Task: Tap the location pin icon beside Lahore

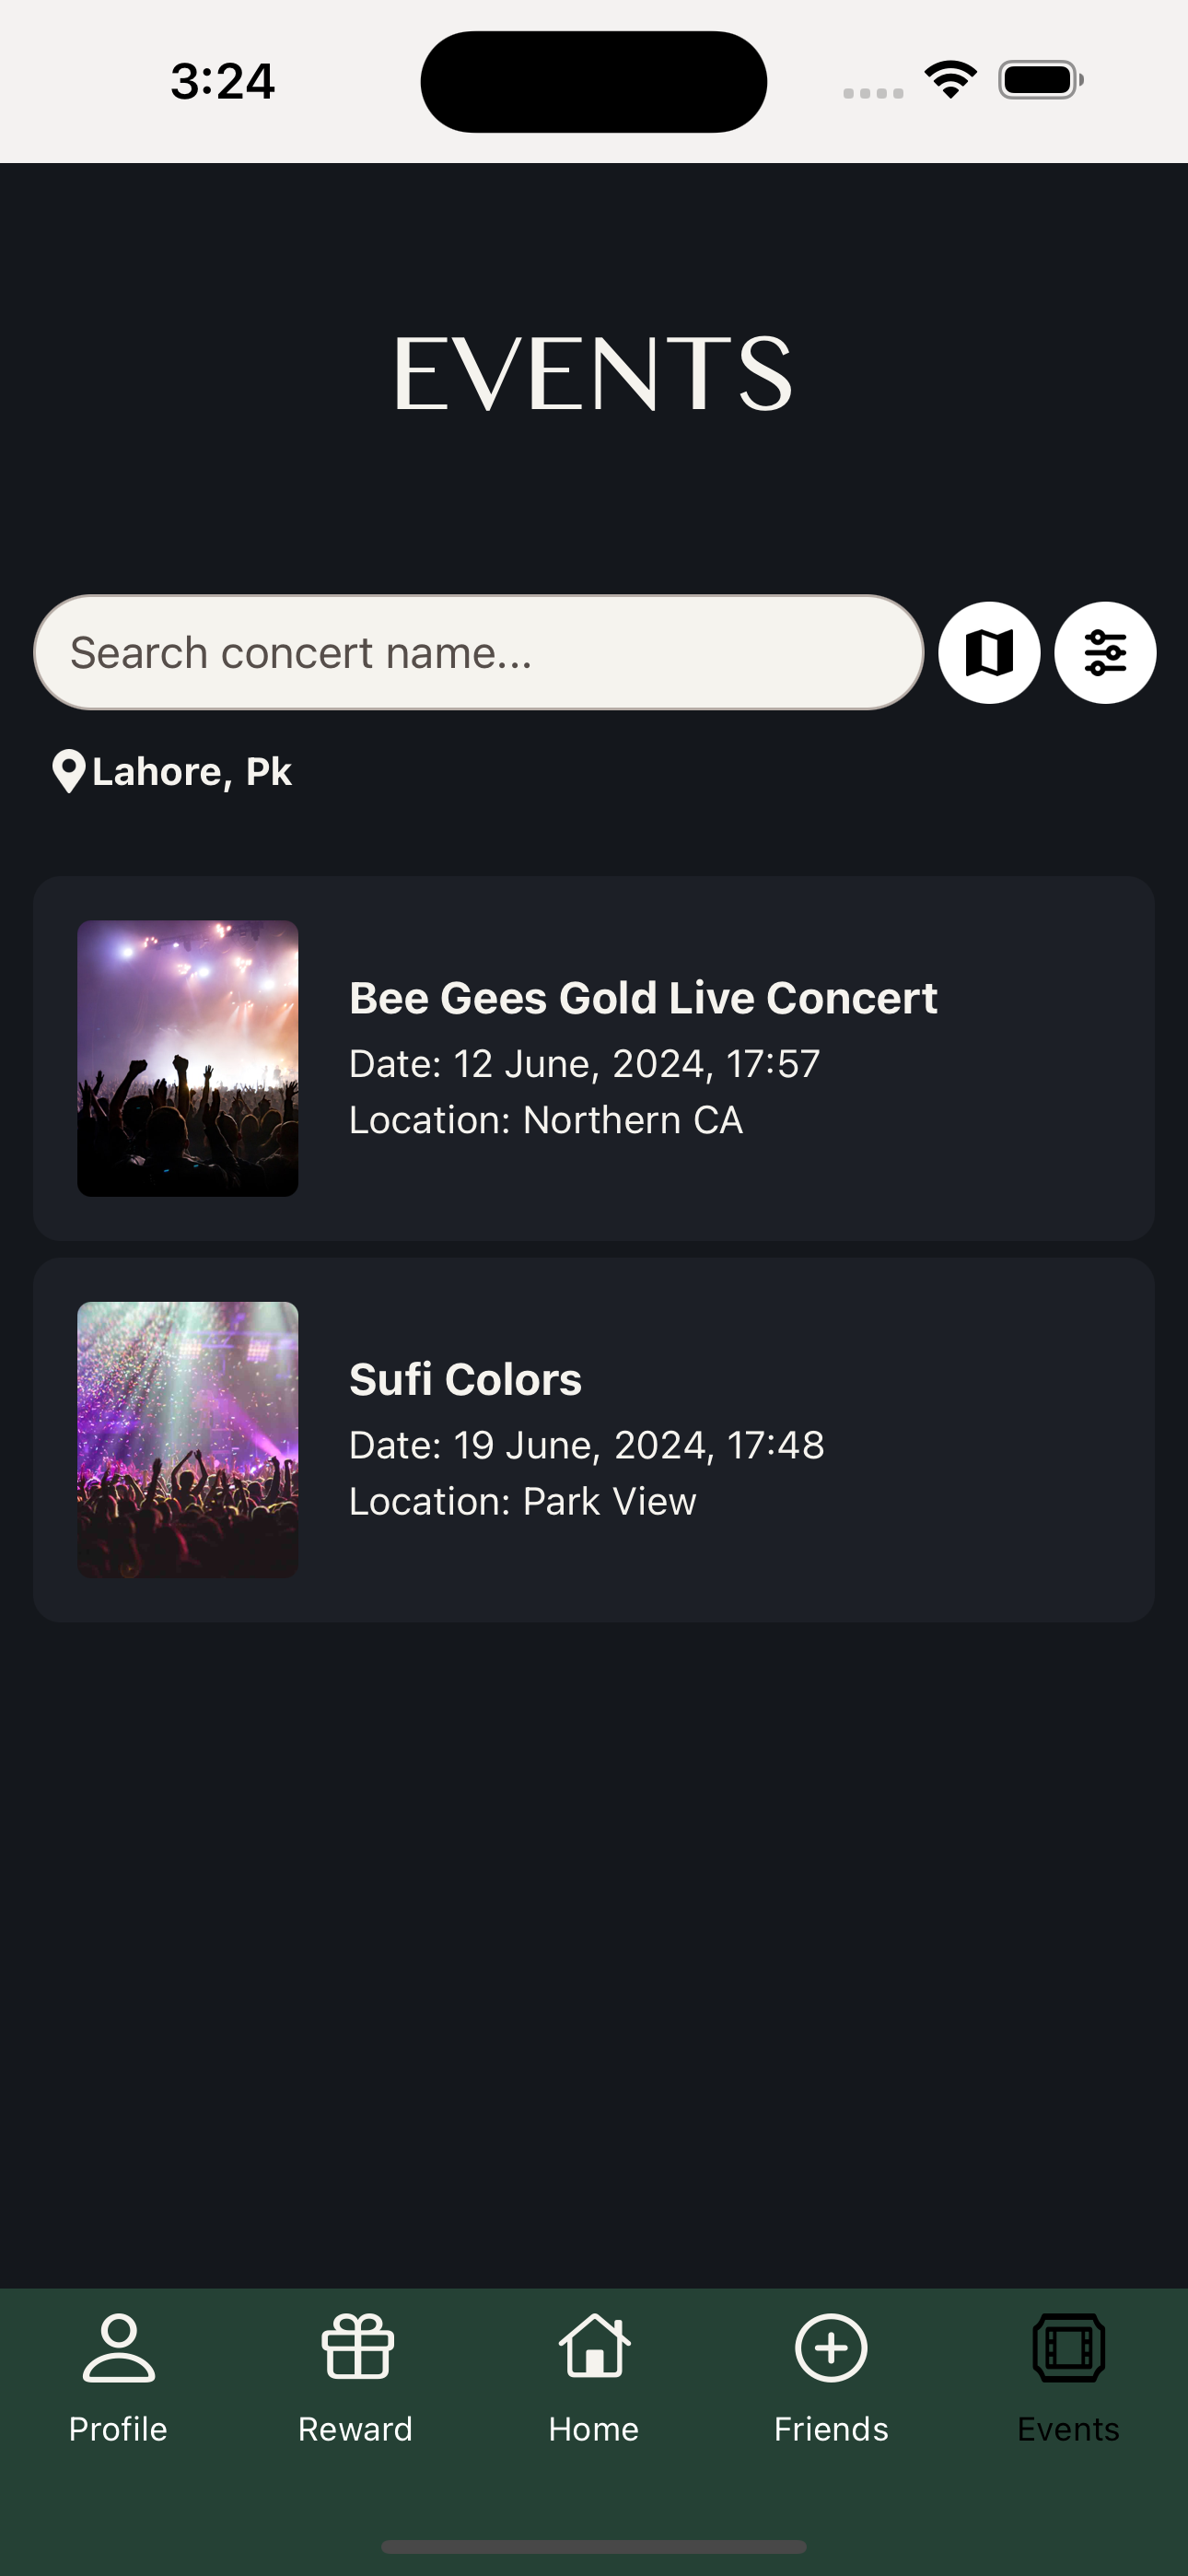Action: 69,772
